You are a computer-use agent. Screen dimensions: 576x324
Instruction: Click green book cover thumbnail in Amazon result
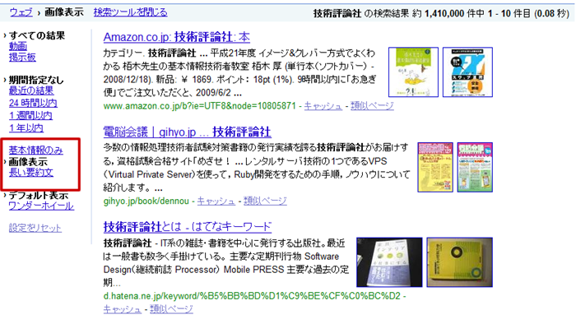(413, 72)
